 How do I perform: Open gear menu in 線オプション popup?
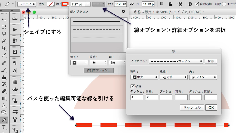pos(124,11)
